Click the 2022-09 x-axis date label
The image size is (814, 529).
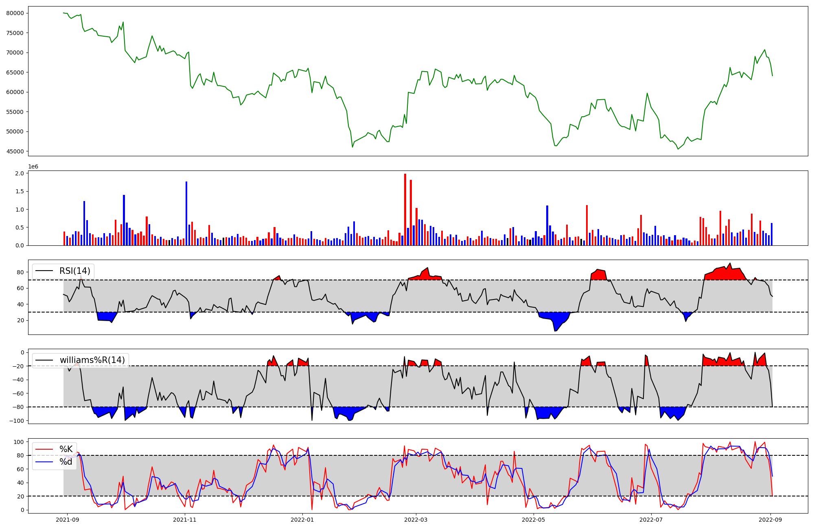tap(770, 520)
